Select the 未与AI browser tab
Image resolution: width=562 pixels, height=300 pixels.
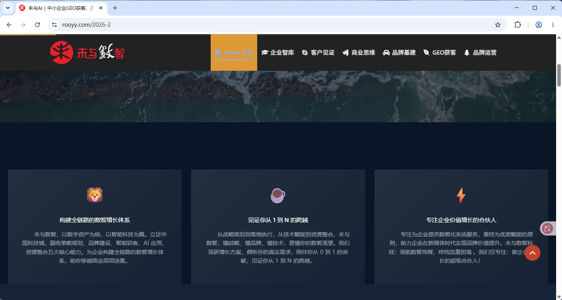point(61,8)
